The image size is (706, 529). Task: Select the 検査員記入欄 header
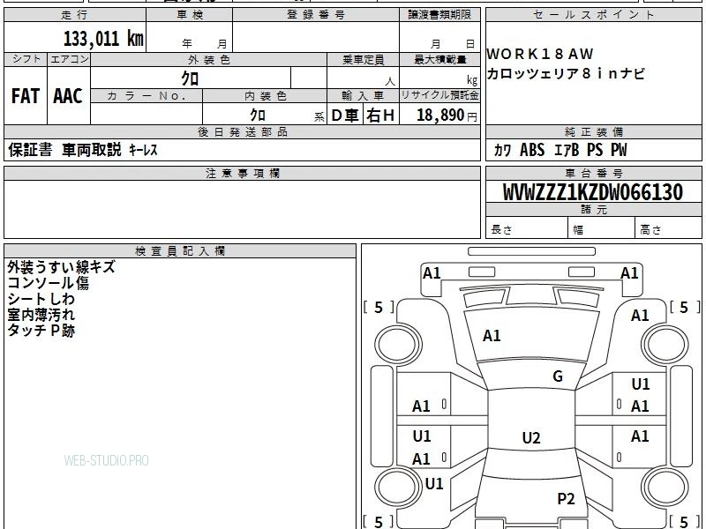[180, 251]
